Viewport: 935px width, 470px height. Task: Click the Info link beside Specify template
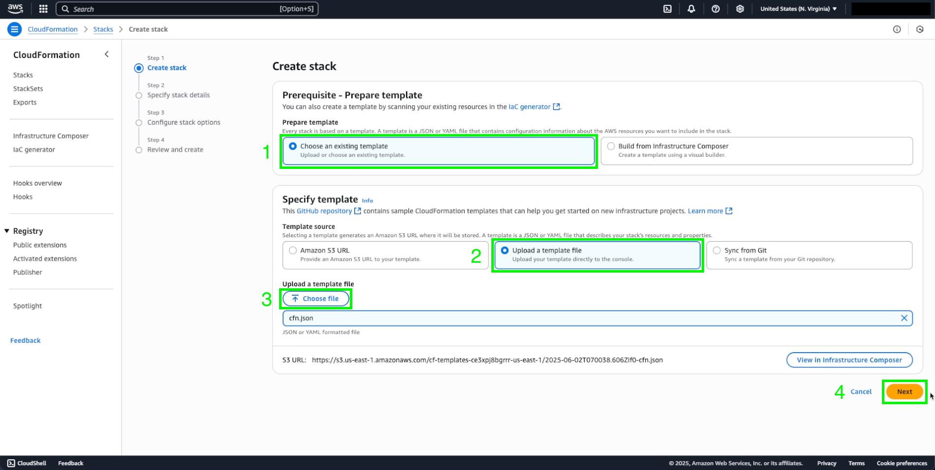coord(368,200)
